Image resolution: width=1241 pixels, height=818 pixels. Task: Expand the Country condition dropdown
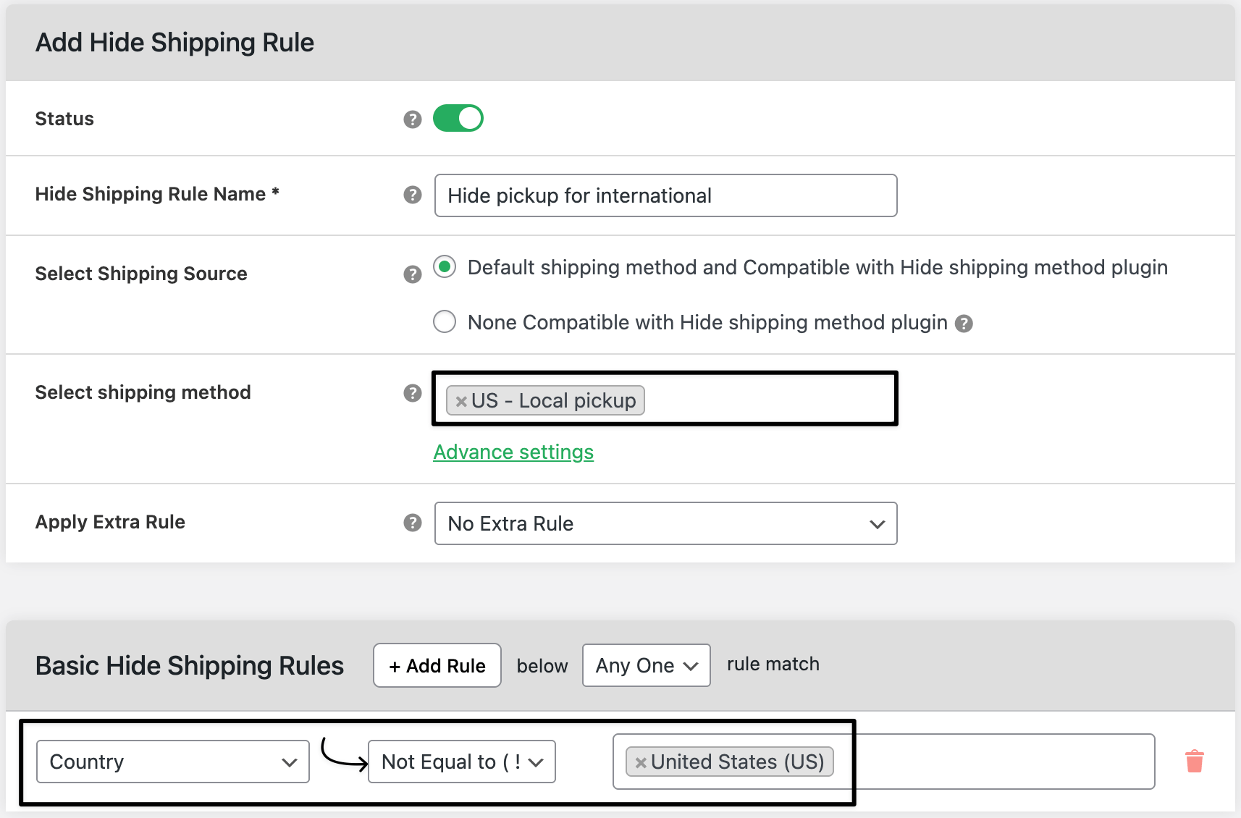(x=173, y=762)
